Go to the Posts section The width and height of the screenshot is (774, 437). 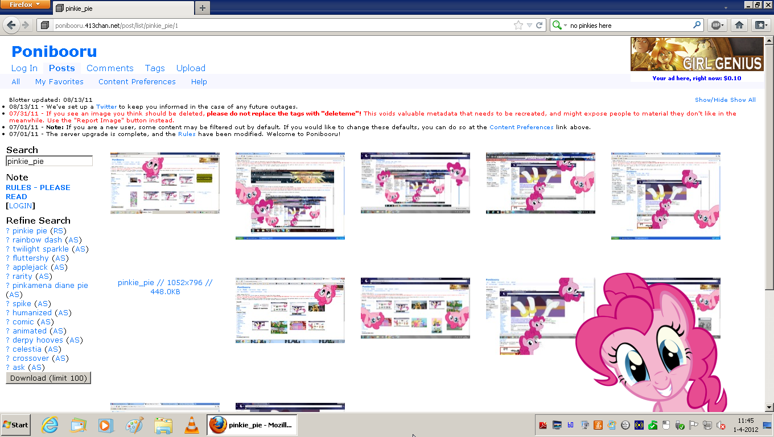pyautogui.click(x=62, y=68)
